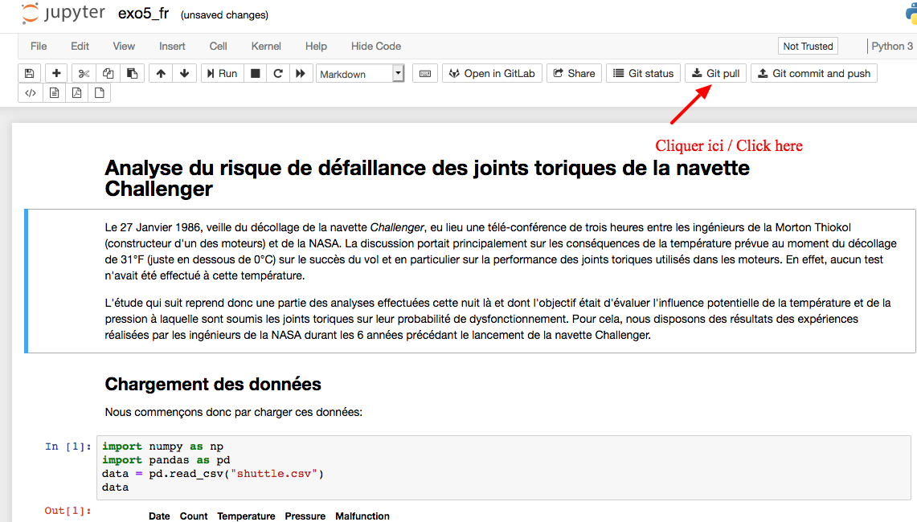
Task: Interrupt the kernel with stop icon
Action: pyautogui.click(x=256, y=73)
